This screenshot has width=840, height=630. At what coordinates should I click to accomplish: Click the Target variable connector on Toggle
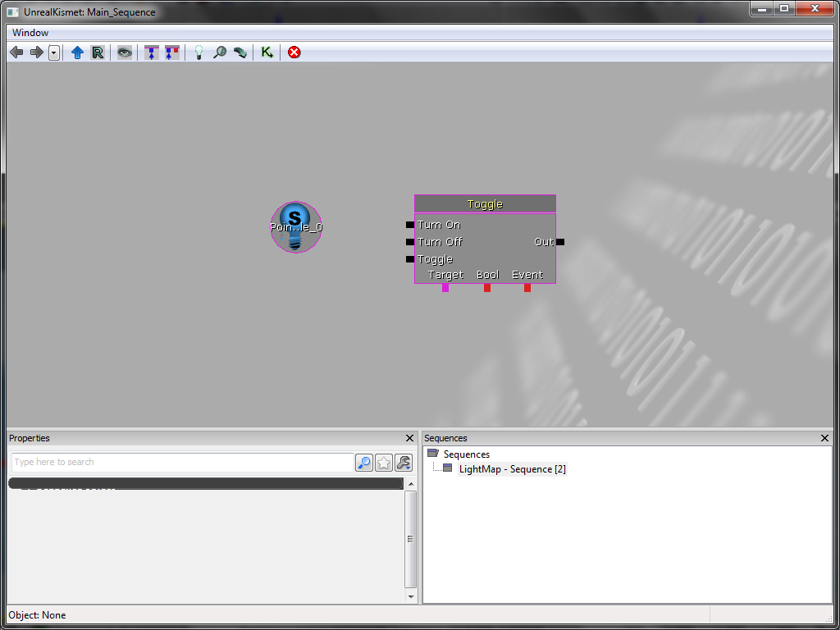tap(445, 288)
